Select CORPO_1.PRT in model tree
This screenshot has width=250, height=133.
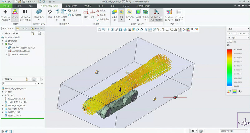[14, 112]
